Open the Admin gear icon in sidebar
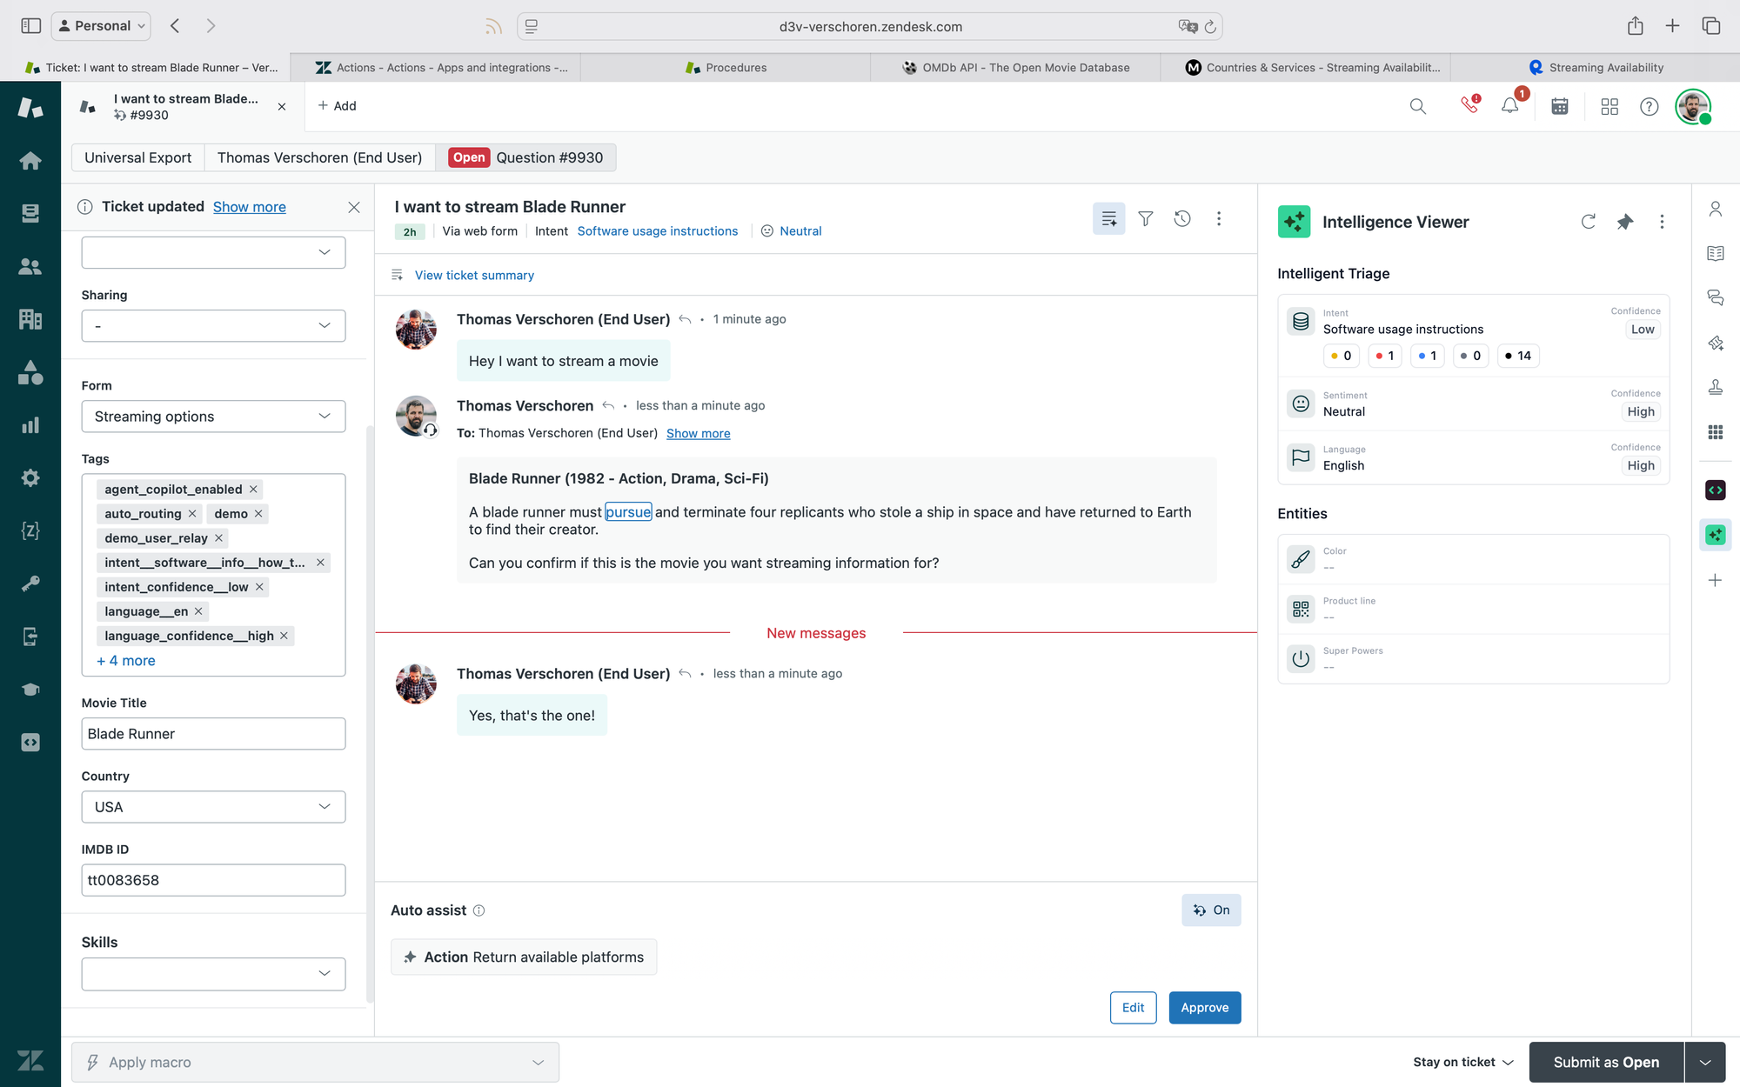1740x1087 pixels. pos(30,478)
